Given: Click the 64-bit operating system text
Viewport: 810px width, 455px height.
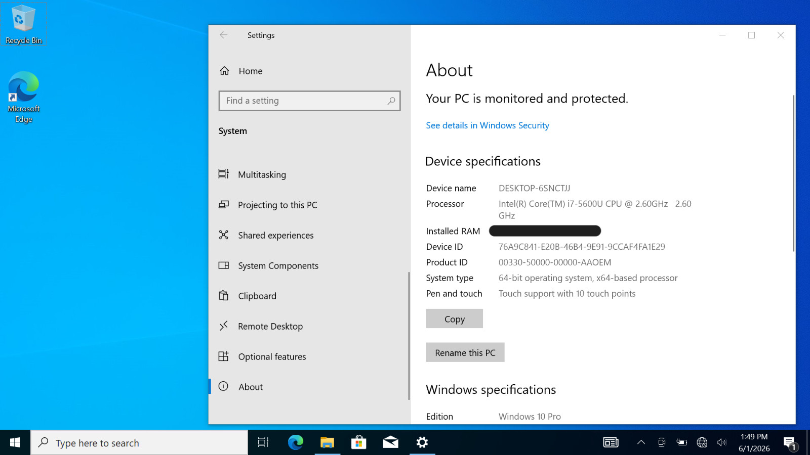Looking at the screenshot, I should pyautogui.click(x=588, y=278).
